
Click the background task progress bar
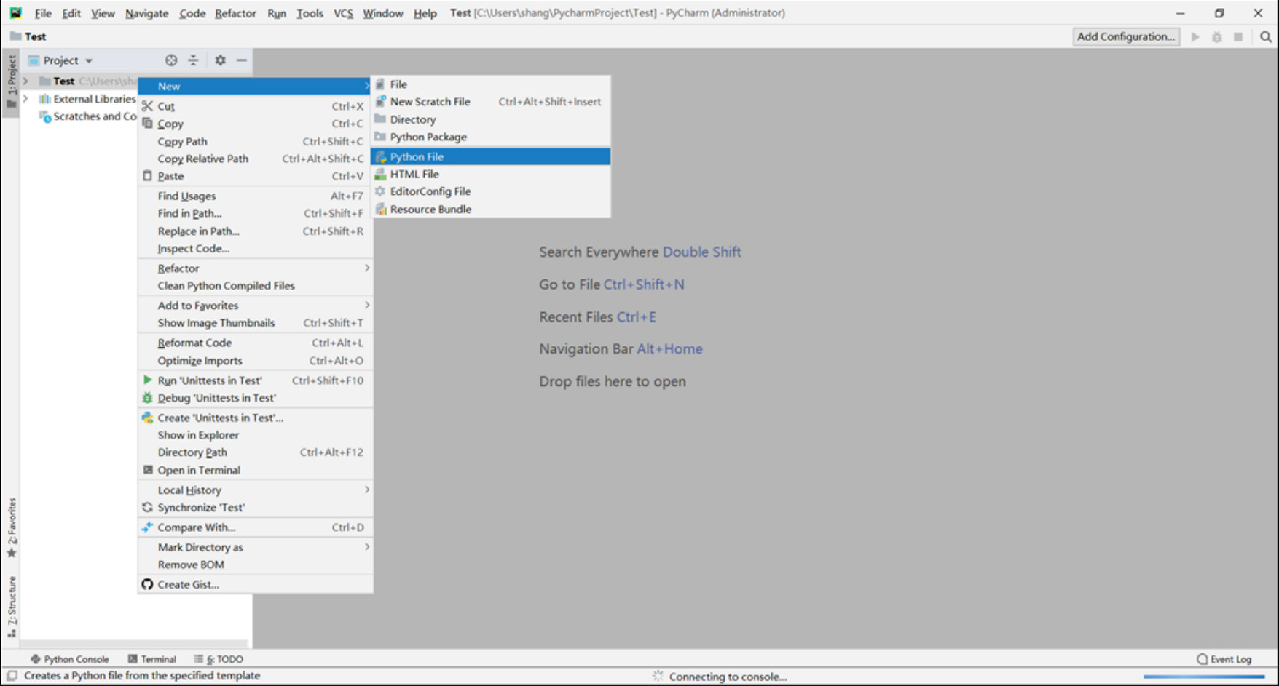point(1205,677)
